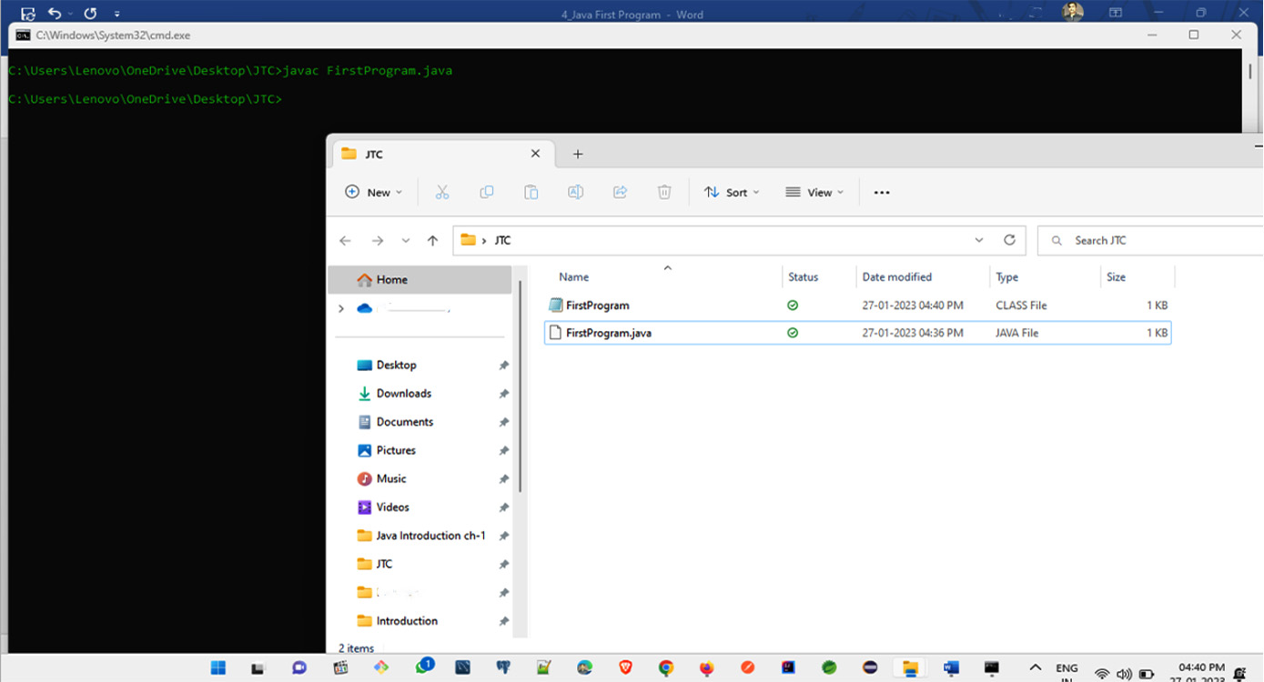Open Downloads in the navigation pane

tap(403, 394)
